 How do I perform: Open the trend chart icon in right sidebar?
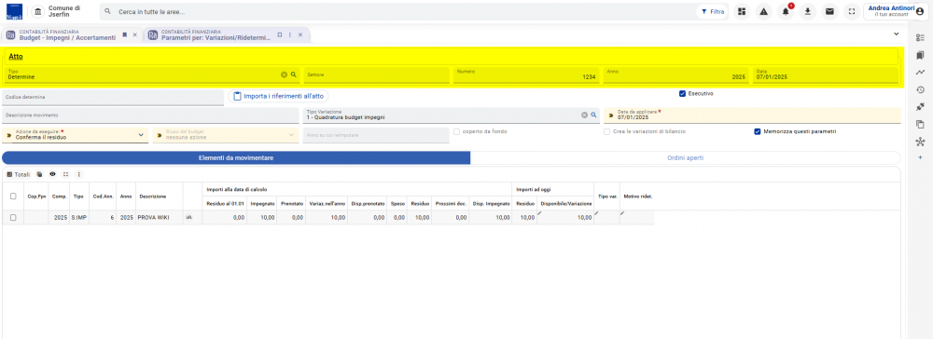pyautogui.click(x=920, y=73)
